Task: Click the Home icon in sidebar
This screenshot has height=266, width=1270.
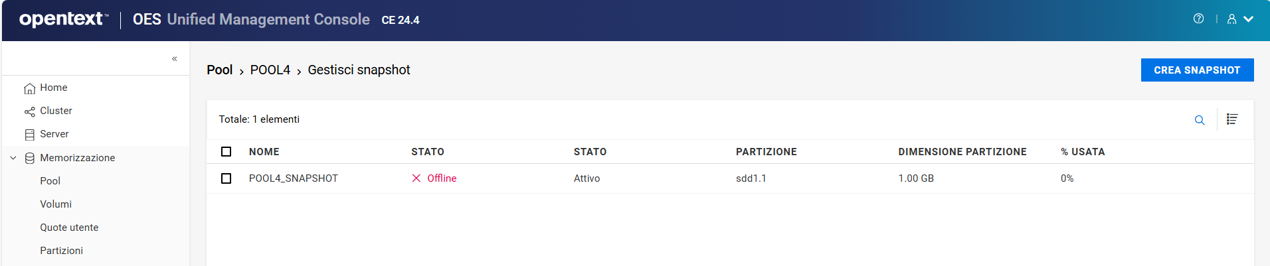Action: tap(29, 88)
